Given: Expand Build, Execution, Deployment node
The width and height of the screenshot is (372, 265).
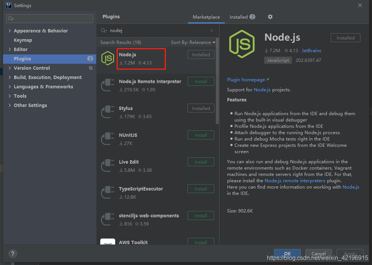Looking at the screenshot, I should (x=10, y=78).
